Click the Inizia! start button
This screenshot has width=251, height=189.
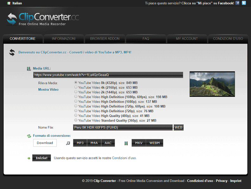point(41,158)
